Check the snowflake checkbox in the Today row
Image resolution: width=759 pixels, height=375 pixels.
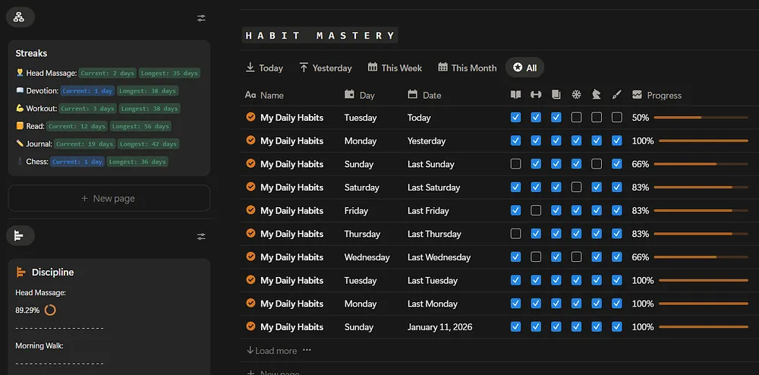click(x=576, y=117)
